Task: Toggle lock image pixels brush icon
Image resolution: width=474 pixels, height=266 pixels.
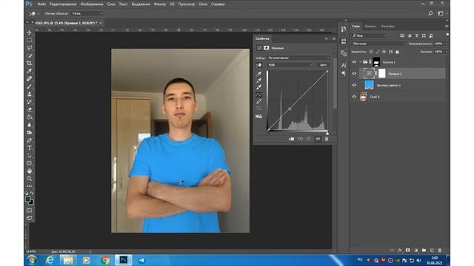Action: [378, 52]
